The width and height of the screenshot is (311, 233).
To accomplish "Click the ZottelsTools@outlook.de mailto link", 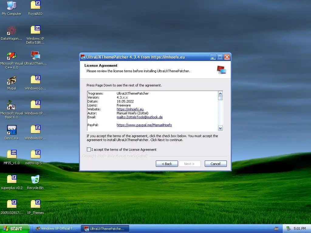I will [x=140, y=117].
